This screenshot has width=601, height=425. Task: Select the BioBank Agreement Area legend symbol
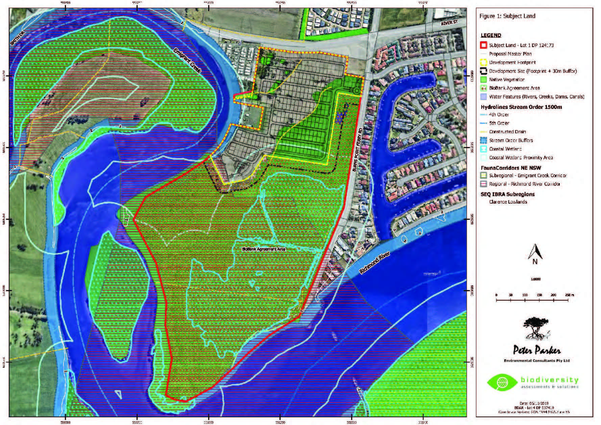(483, 88)
